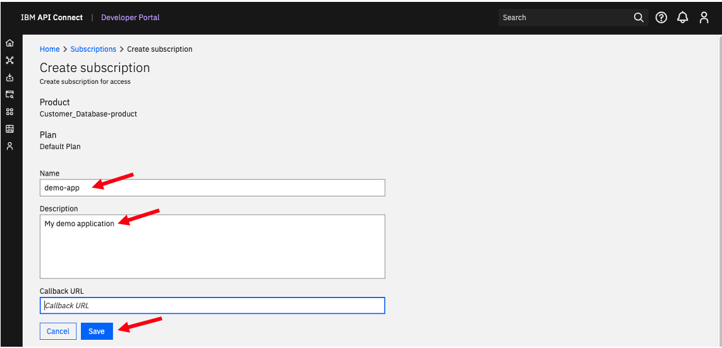Click the download tray icon in sidebar
This screenshot has height=348, width=722.
tap(9, 78)
